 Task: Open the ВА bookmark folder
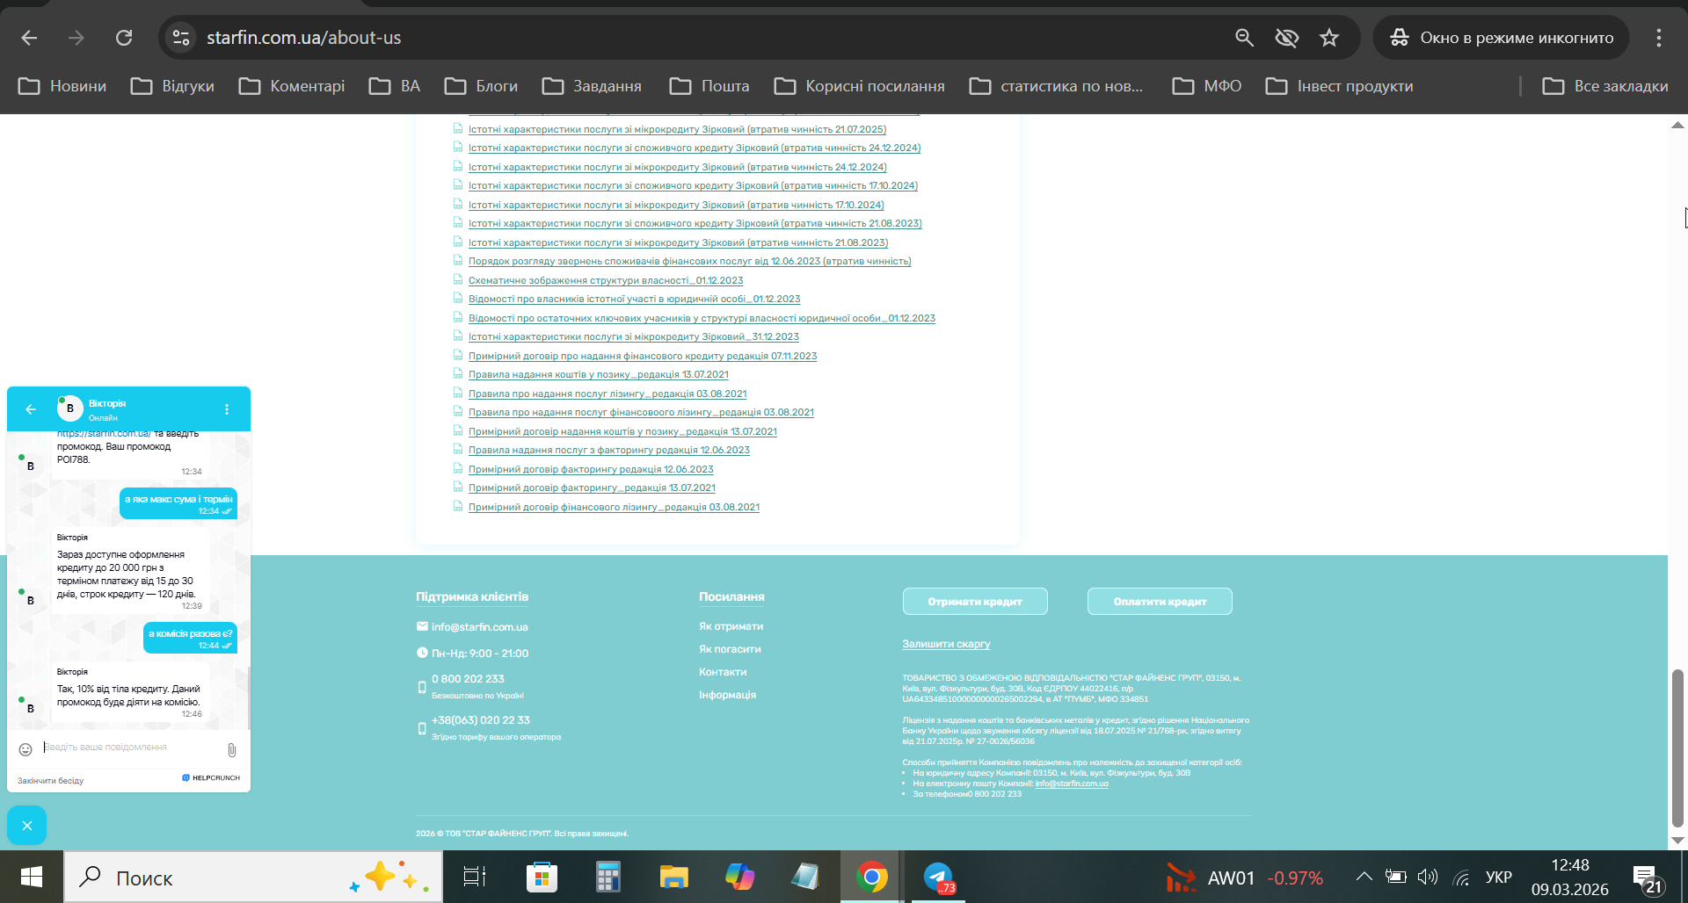395,86
